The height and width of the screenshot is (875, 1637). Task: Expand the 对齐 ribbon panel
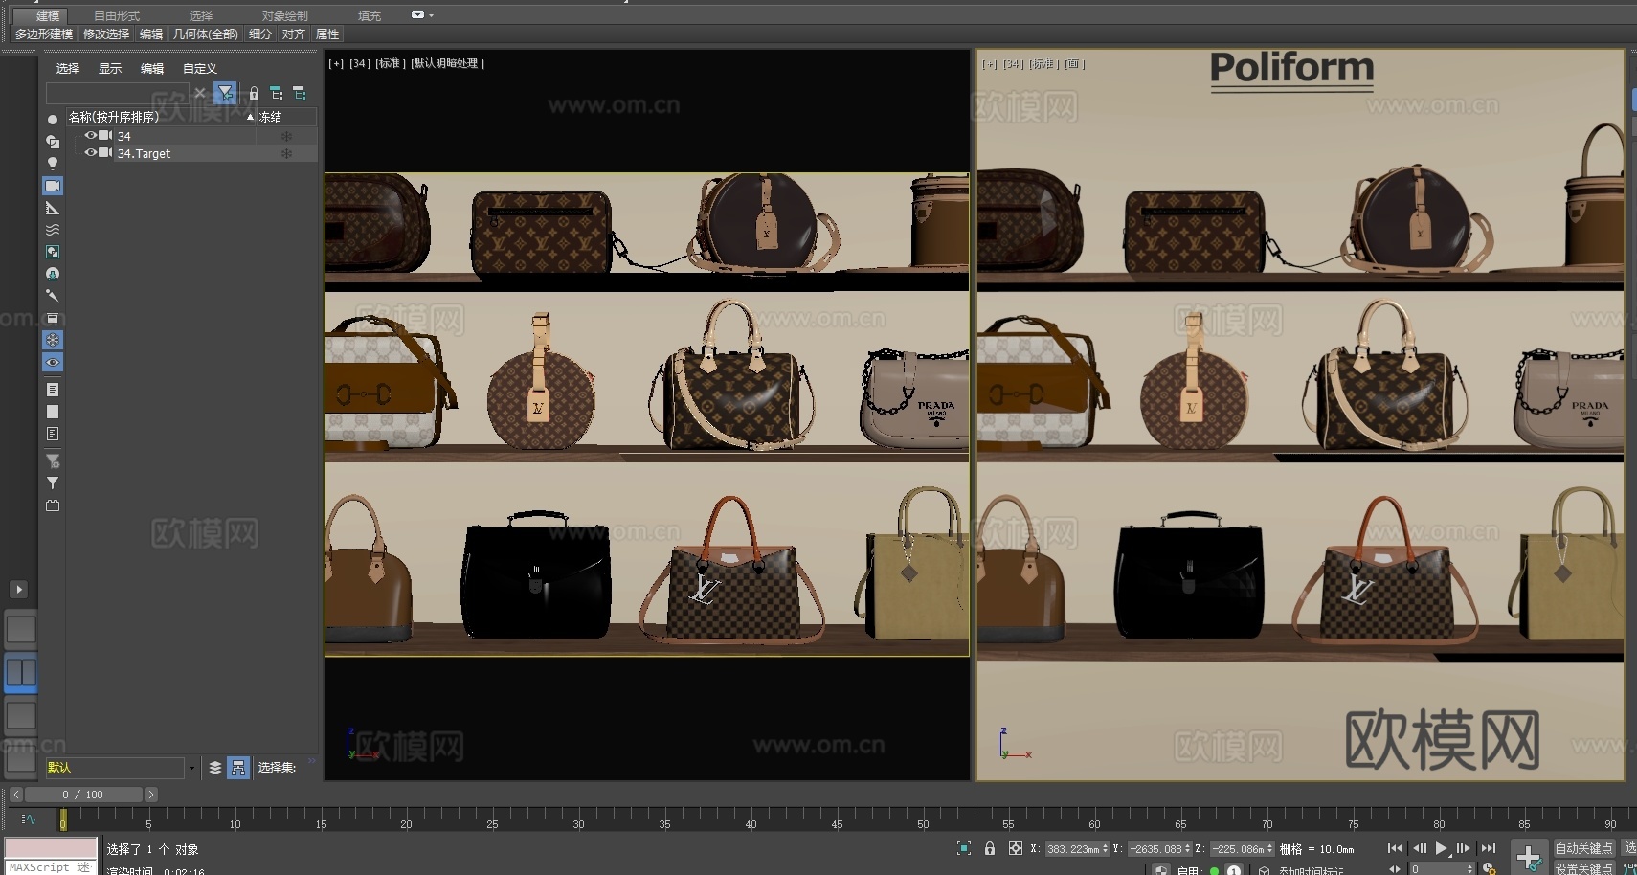point(294,34)
